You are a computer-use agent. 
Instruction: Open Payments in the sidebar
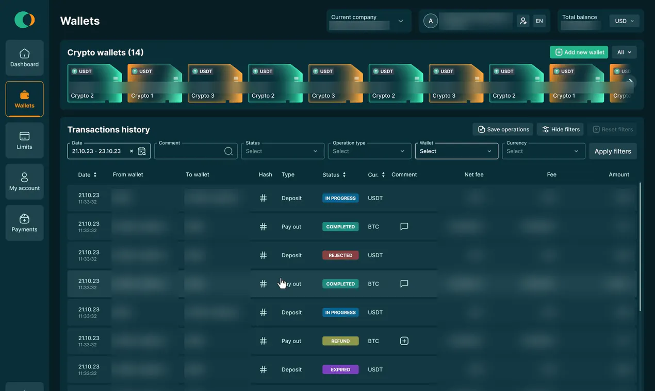pyautogui.click(x=24, y=223)
